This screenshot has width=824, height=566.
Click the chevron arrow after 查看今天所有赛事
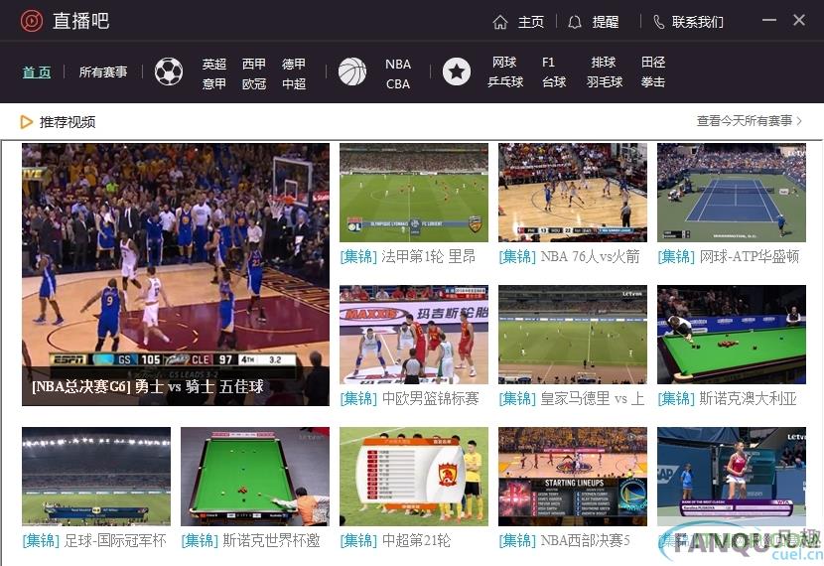point(799,121)
